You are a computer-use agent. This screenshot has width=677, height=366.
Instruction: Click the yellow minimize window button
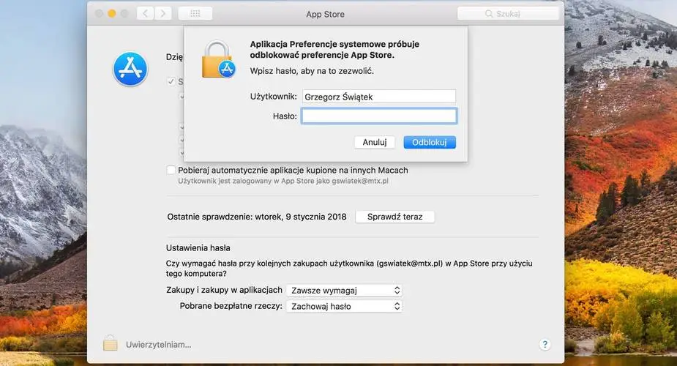(x=111, y=13)
